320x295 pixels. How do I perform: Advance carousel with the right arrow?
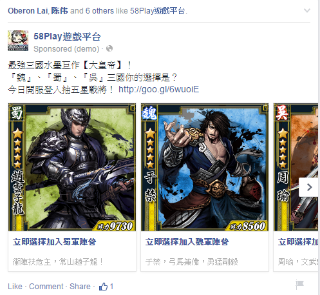point(308,187)
